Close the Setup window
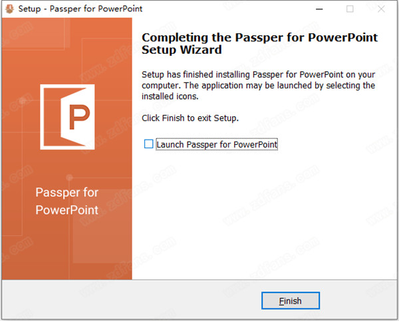399x321 pixels. pos(381,9)
